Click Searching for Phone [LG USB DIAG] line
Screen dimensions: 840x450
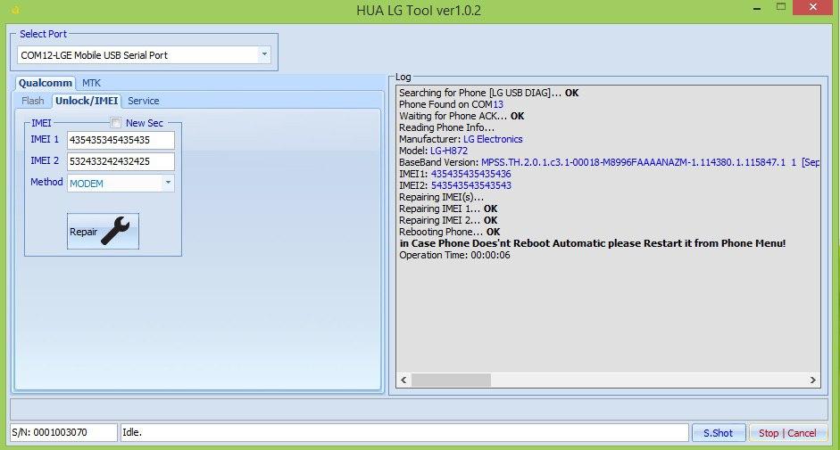click(x=488, y=93)
